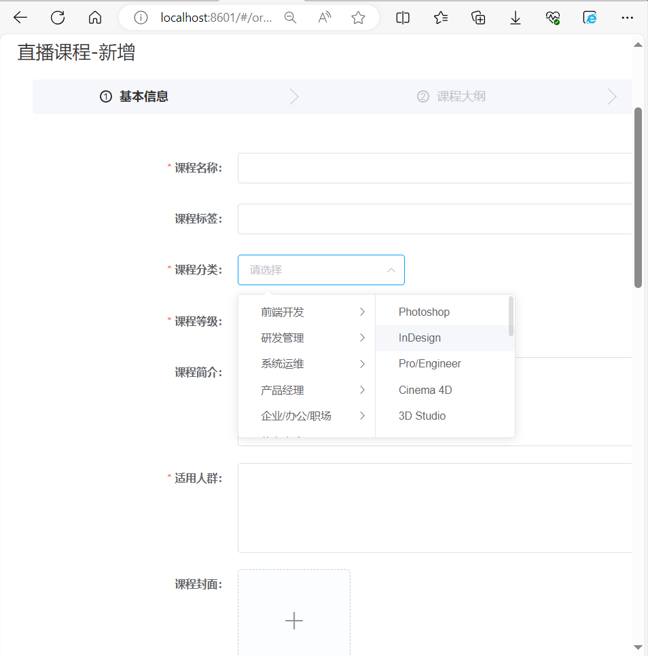
Task: Open Browser essentials heart icon
Action: tap(553, 18)
